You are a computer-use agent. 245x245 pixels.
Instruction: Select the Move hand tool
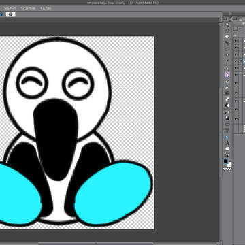[227, 31]
